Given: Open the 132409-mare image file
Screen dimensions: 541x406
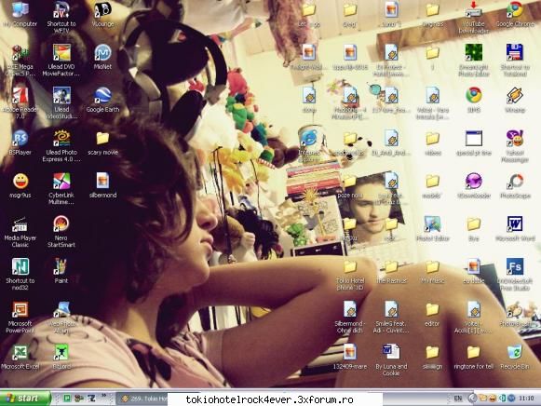Looking at the screenshot, I should coord(350,357).
